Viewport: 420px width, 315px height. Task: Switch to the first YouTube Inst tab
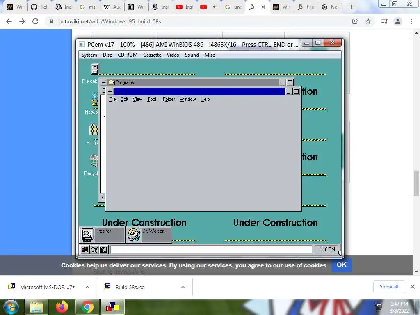pyautogui.click(x=185, y=7)
